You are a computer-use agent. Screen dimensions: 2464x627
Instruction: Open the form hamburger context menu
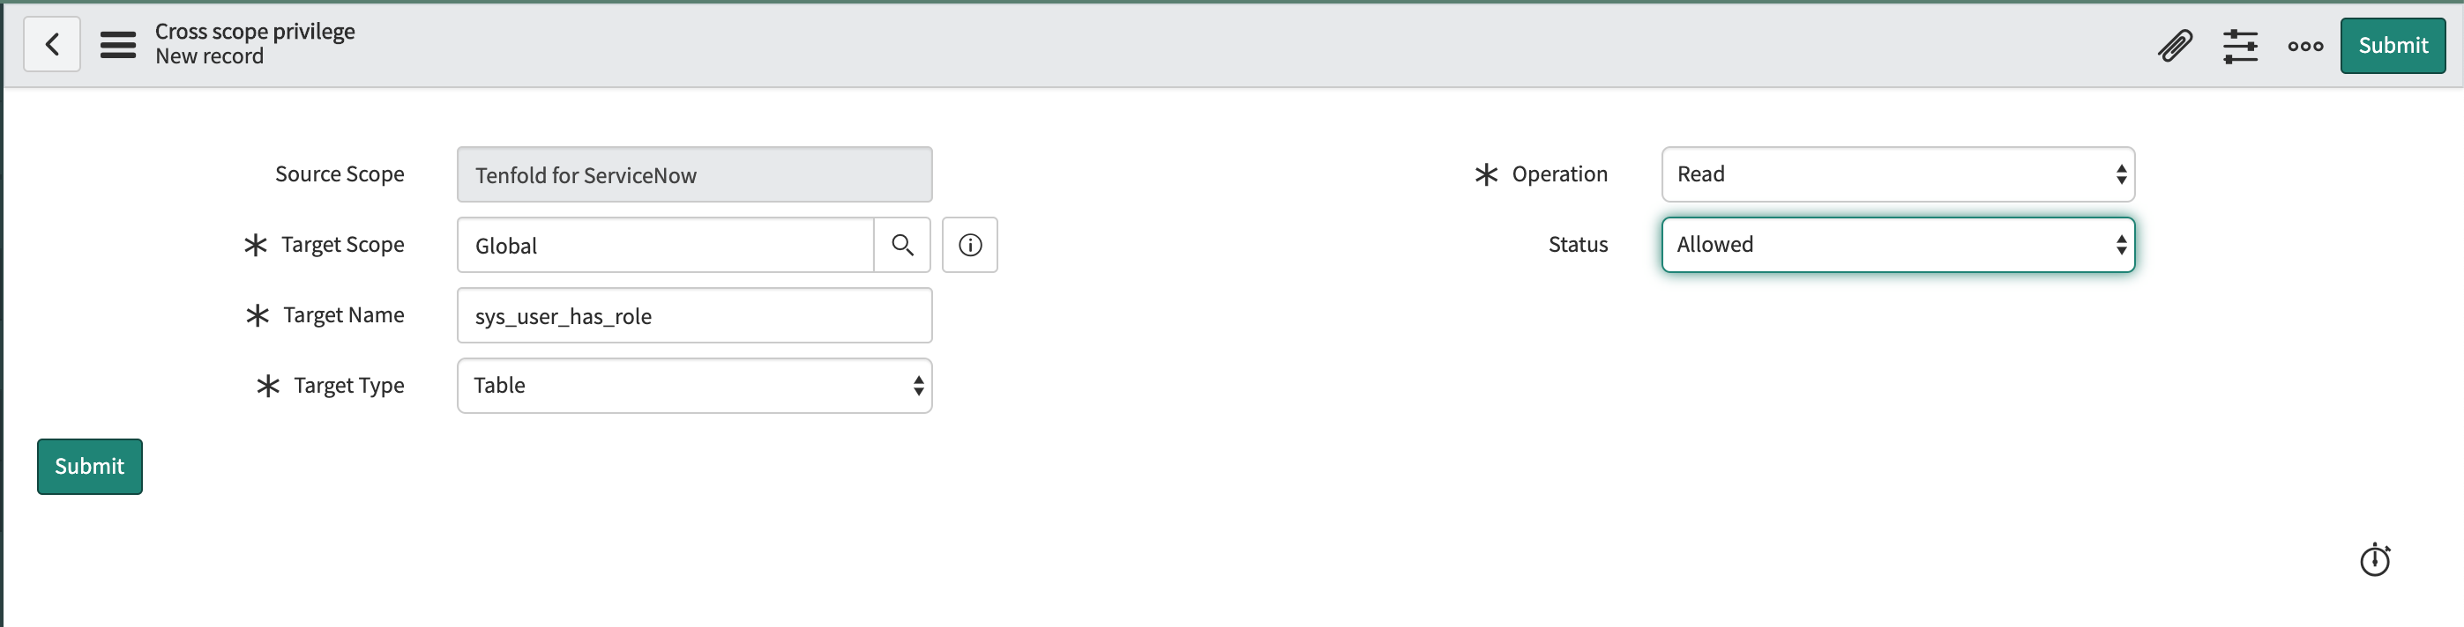116,44
